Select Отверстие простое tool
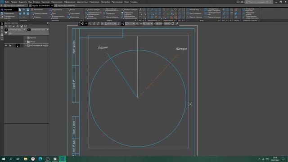The image size is (288, 162). pos(248,9)
